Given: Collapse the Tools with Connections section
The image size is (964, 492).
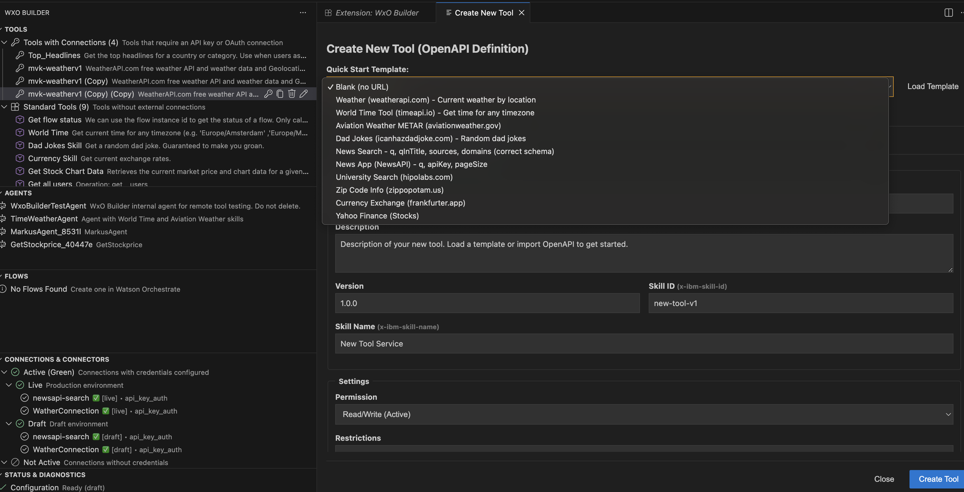Looking at the screenshot, I should pyautogui.click(x=4, y=42).
